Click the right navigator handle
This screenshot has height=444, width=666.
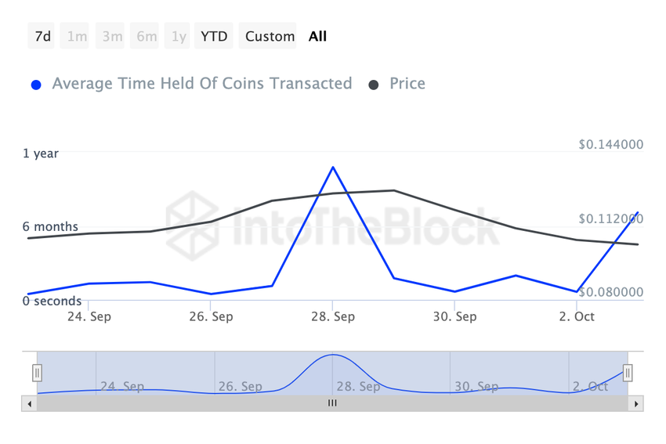(x=628, y=373)
